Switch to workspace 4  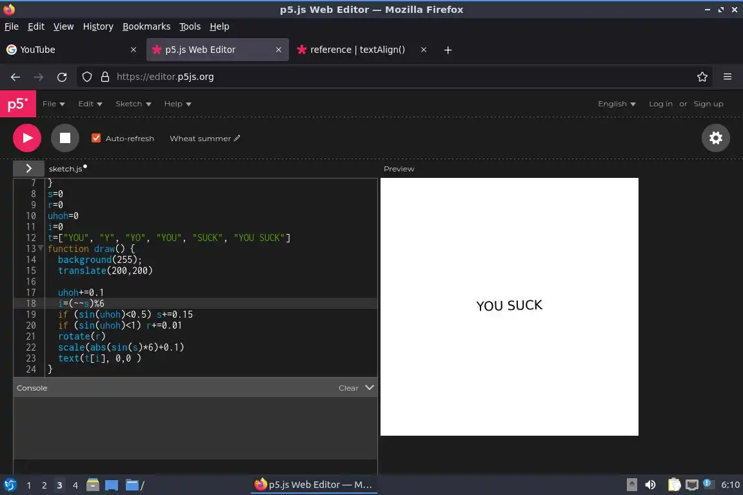(x=75, y=485)
